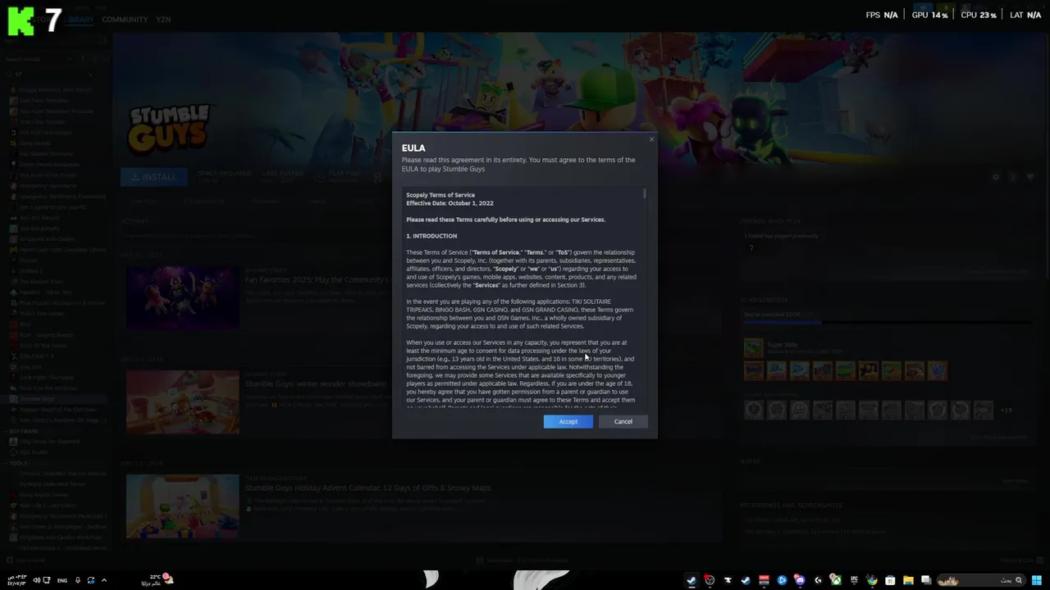Open the COMMUNITY tab in Steam
This screenshot has height=590, width=1050.
click(125, 19)
